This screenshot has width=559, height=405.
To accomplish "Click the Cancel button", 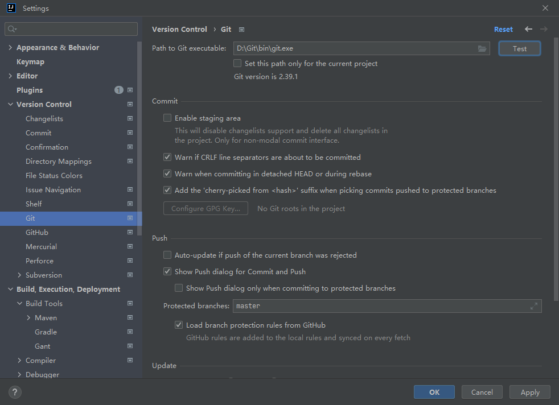I will pyautogui.click(x=482, y=392).
